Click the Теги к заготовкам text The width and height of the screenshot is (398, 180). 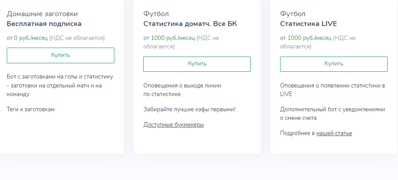31,109
